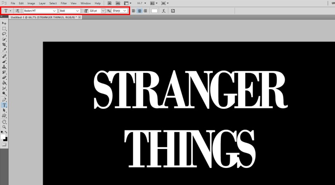Select the Healing Brush tool
Viewport: 335px width, 185px height.
(x=4, y=56)
